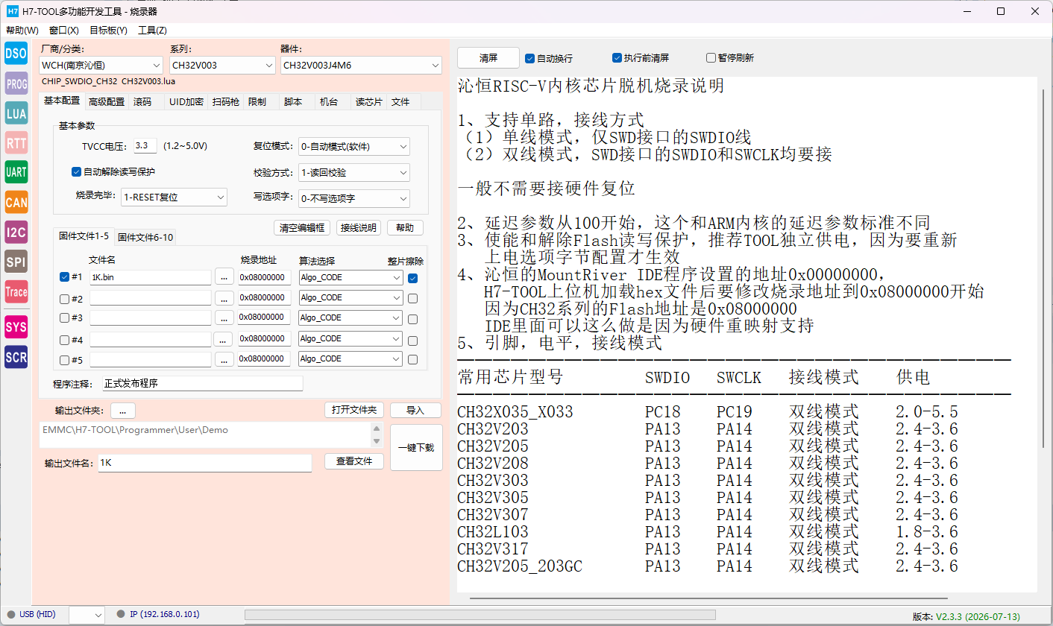Uncheck firmware file #1 checkbox
Viewport: 1053px width, 626px height.
(x=64, y=277)
